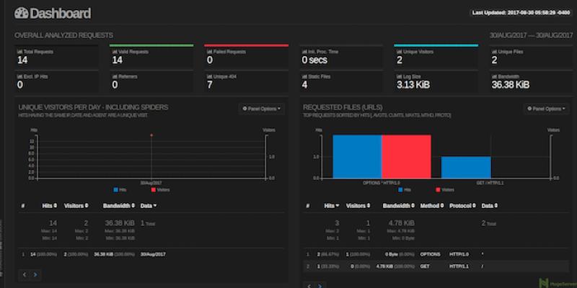Click the Log Size chart icon
This screenshot has width=577, height=288.
pos(399,76)
